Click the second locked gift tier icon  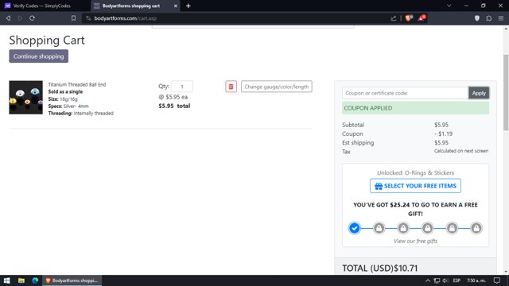coord(403,228)
